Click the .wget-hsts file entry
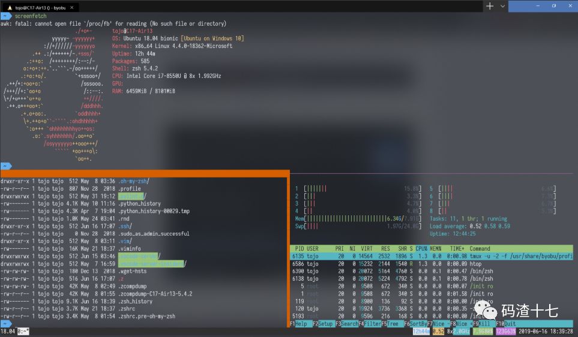The width and height of the screenshot is (578, 337). pyautogui.click(x=132, y=271)
